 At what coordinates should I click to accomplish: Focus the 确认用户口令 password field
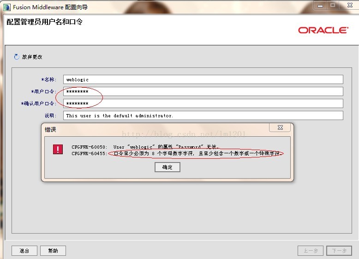point(203,103)
